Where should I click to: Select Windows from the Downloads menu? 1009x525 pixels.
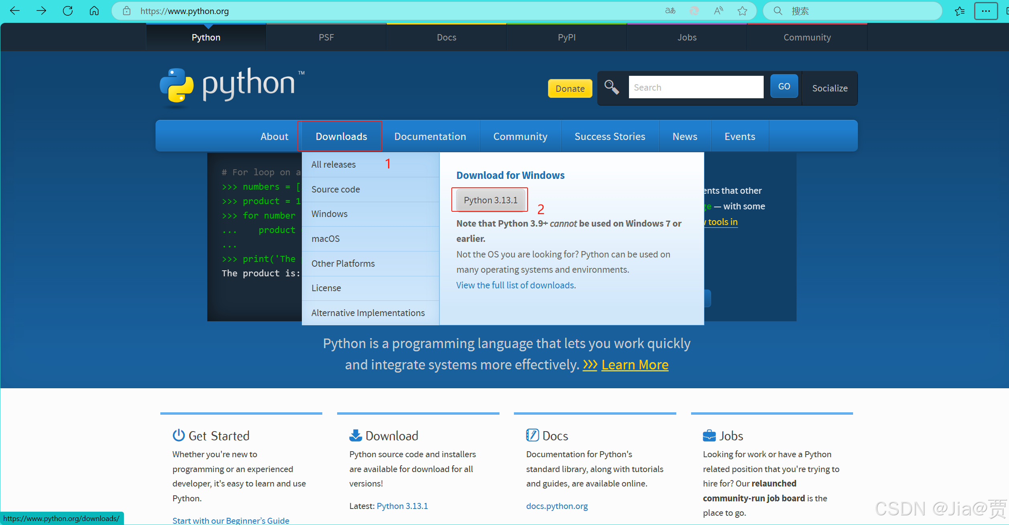(x=329, y=214)
